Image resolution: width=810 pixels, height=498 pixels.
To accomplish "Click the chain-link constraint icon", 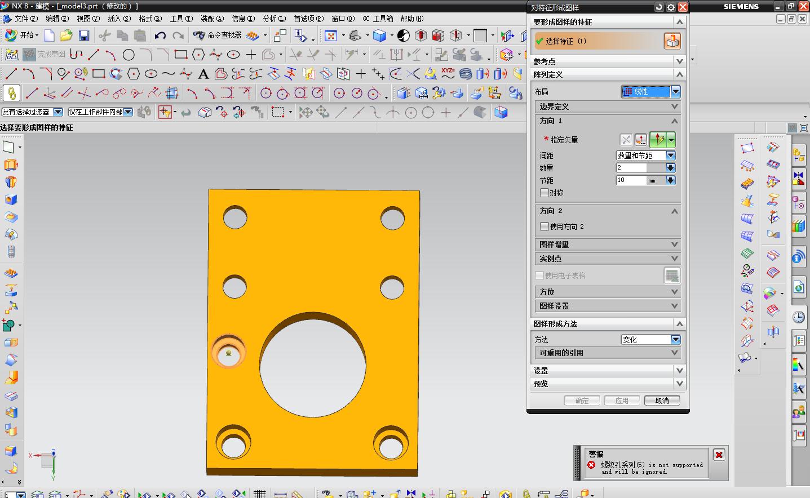I will tap(11, 93).
